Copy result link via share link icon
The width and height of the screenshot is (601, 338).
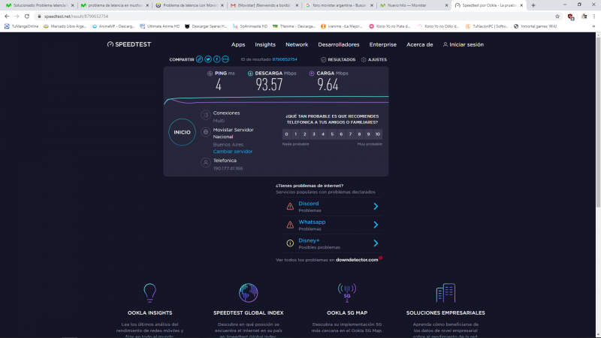[x=199, y=59]
